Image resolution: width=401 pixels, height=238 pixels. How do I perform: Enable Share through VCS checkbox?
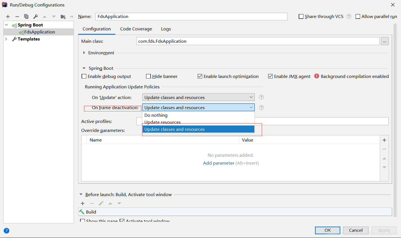pyautogui.click(x=301, y=17)
